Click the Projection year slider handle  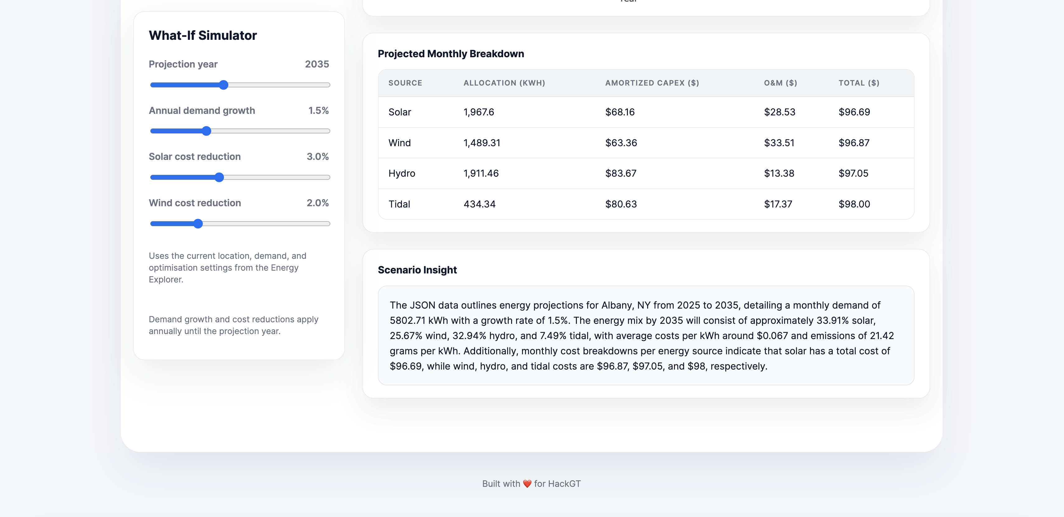(x=224, y=85)
